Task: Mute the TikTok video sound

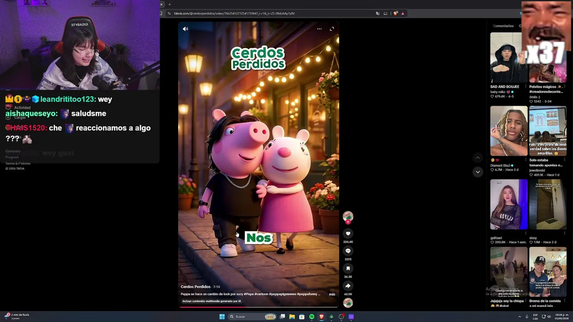Action: click(185, 29)
